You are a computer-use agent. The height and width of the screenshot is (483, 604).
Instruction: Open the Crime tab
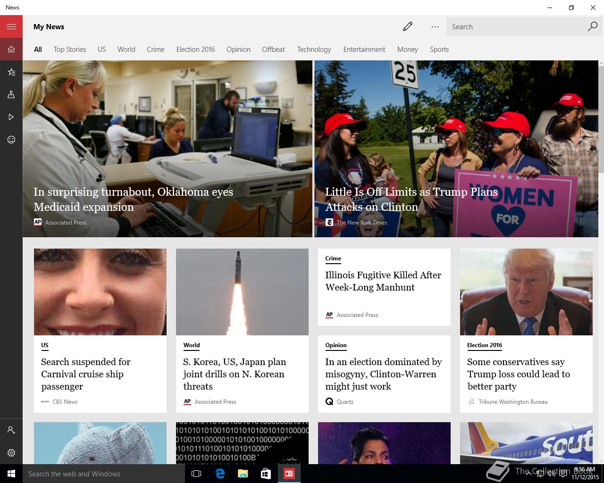(x=155, y=49)
